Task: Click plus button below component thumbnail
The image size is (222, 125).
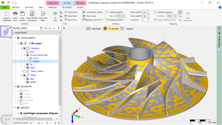Action: coord(10,37)
